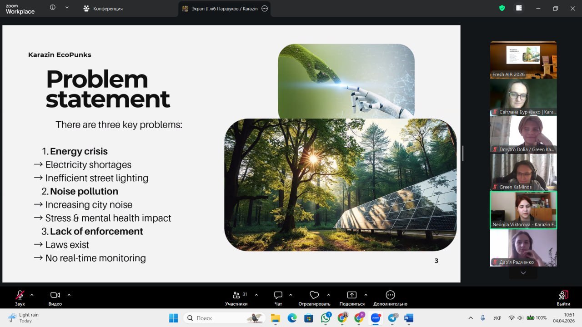
Task: Click the Поделиться share screen icon
Action: coord(352,295)
